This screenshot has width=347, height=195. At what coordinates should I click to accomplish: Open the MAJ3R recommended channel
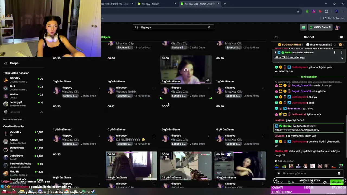(x=23, y=173)
